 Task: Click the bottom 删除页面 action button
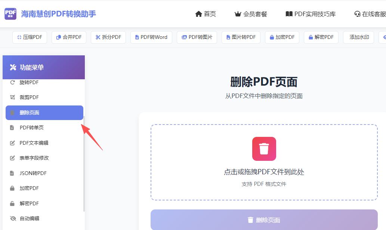264,220
